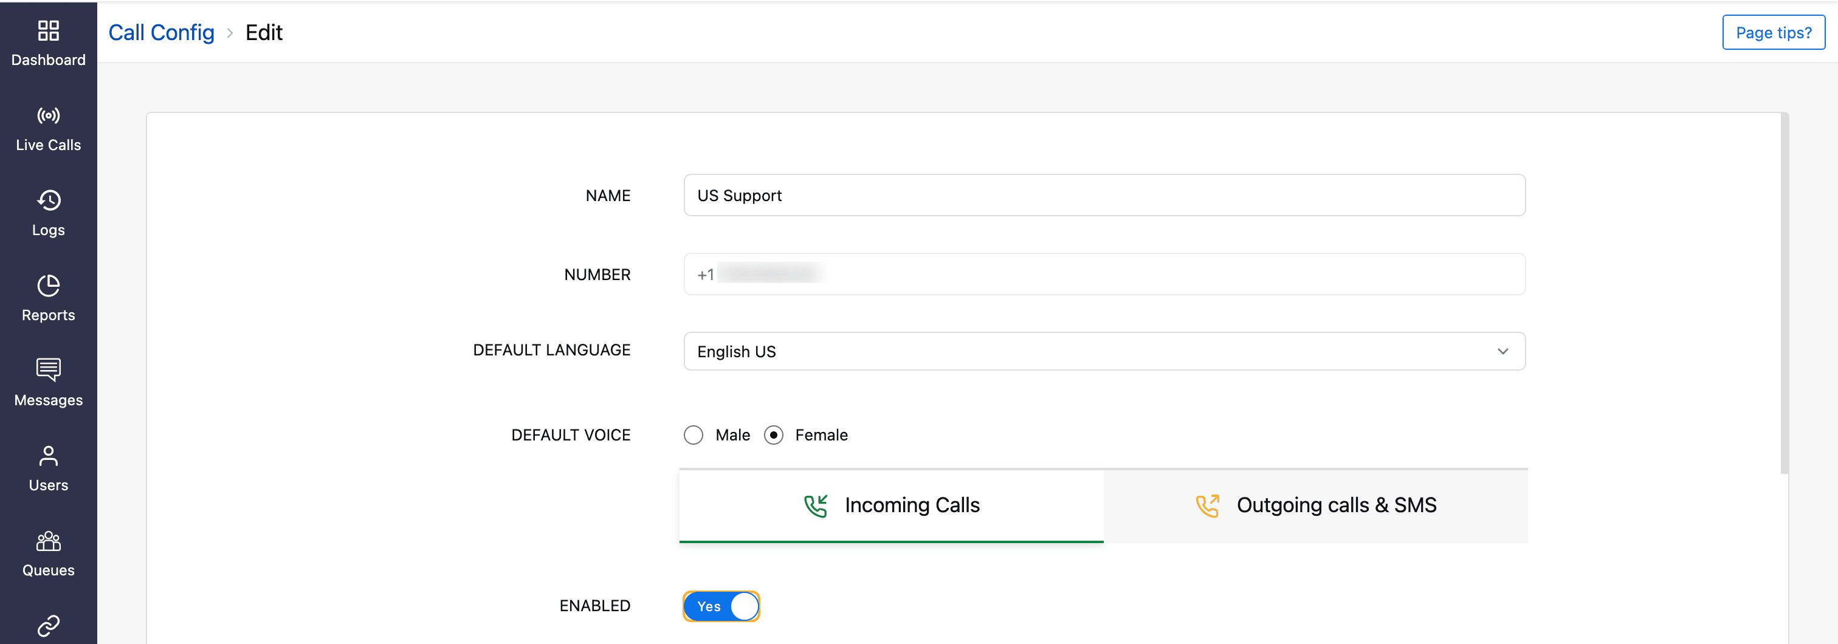
Task: Switch to Outgoing calls & SMS tab
Action: (x=1315, y=505)
